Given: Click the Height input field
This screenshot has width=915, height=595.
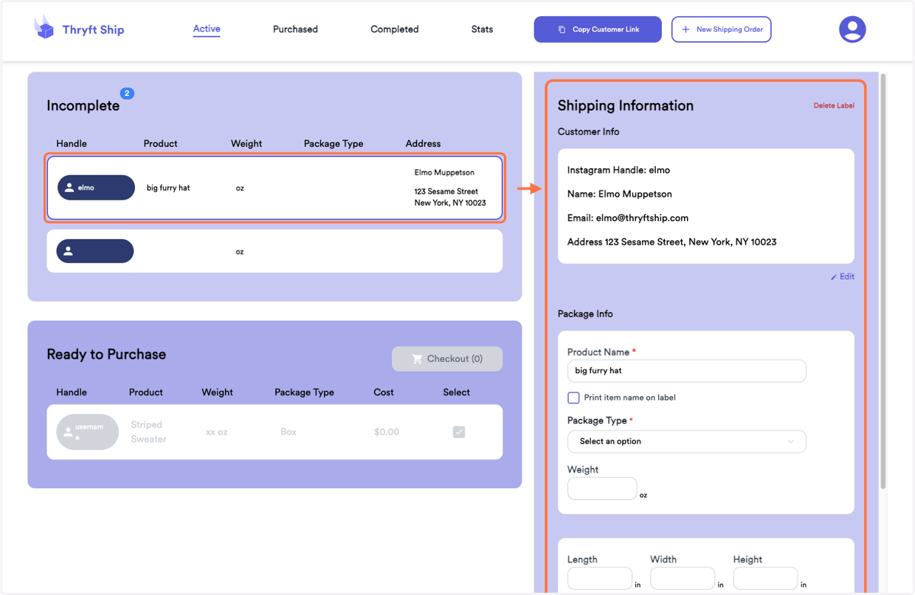Looking at the screenshot, I should (766, 578).
